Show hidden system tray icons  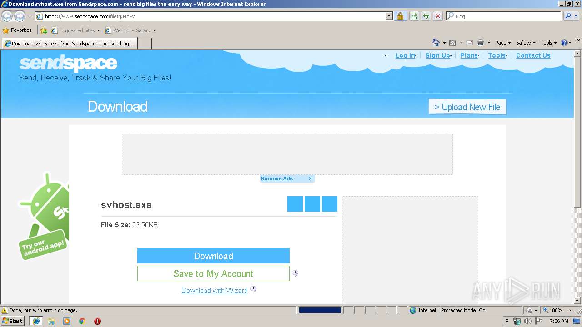507,321
